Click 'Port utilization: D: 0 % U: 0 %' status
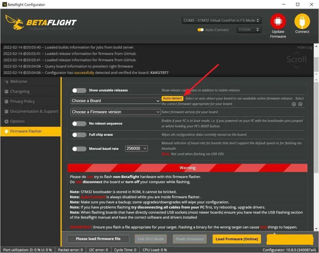 coord(27,250)
